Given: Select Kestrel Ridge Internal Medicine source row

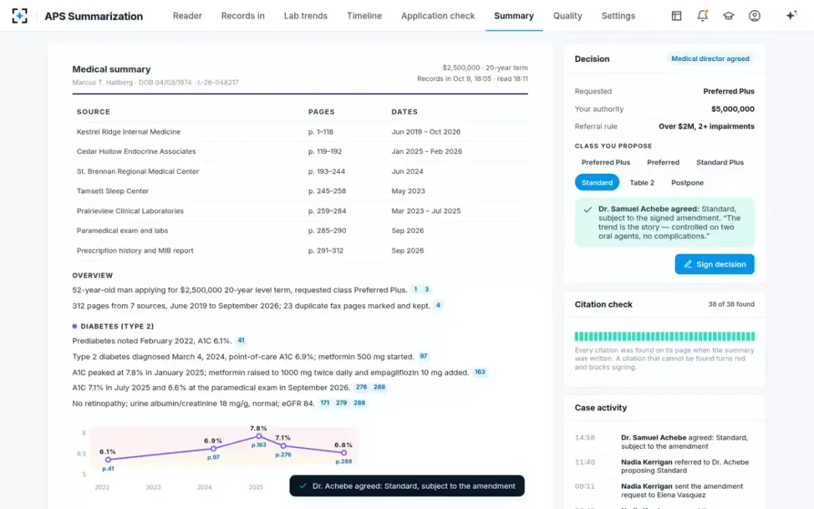Looking at the screenshot, I should [300, 132].
